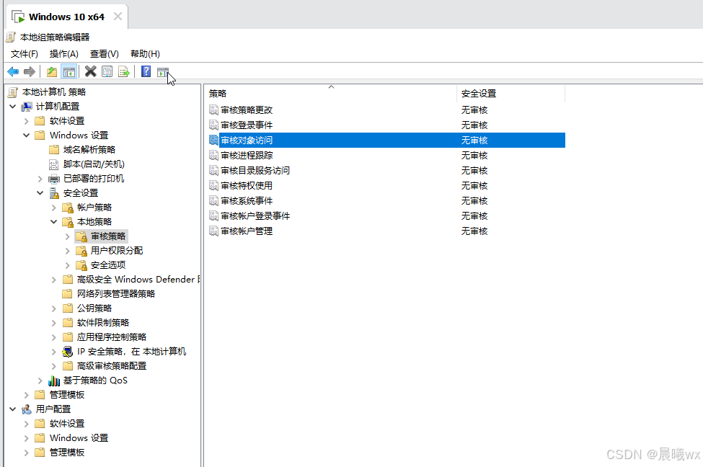Expand the 帐户策略 node
The image size is (703, 467).
[53, 208]
